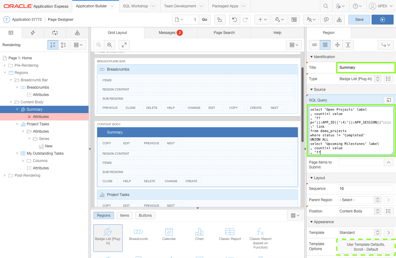Open the Shared Components icon
Screen dimensions: 396x258
click(x=339, y=20)
